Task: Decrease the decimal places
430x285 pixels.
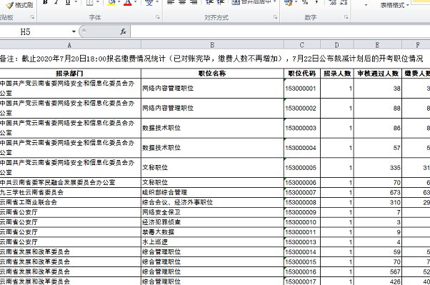Action: [x=344, y=2]
